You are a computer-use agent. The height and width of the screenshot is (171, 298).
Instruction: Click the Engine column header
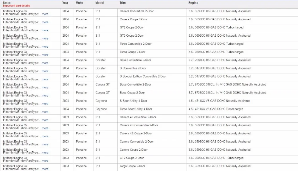(193, 3)
